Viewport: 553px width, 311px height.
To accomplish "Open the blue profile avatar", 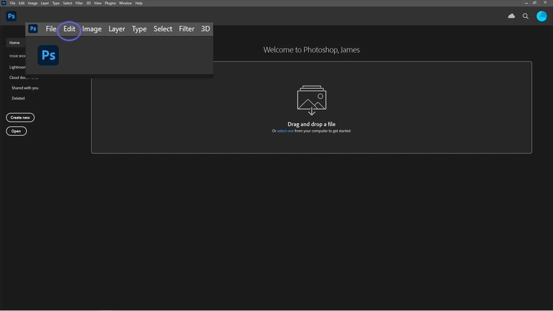I will coord(541,16).
